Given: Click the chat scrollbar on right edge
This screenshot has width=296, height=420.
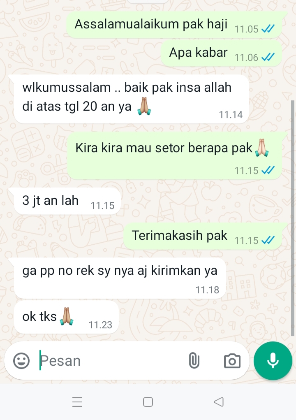Looking at the screenshot, I should coord(293,218).
